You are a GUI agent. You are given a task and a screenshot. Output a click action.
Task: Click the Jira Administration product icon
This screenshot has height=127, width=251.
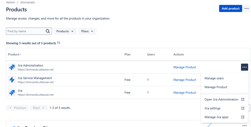click(x=12, y=67)
